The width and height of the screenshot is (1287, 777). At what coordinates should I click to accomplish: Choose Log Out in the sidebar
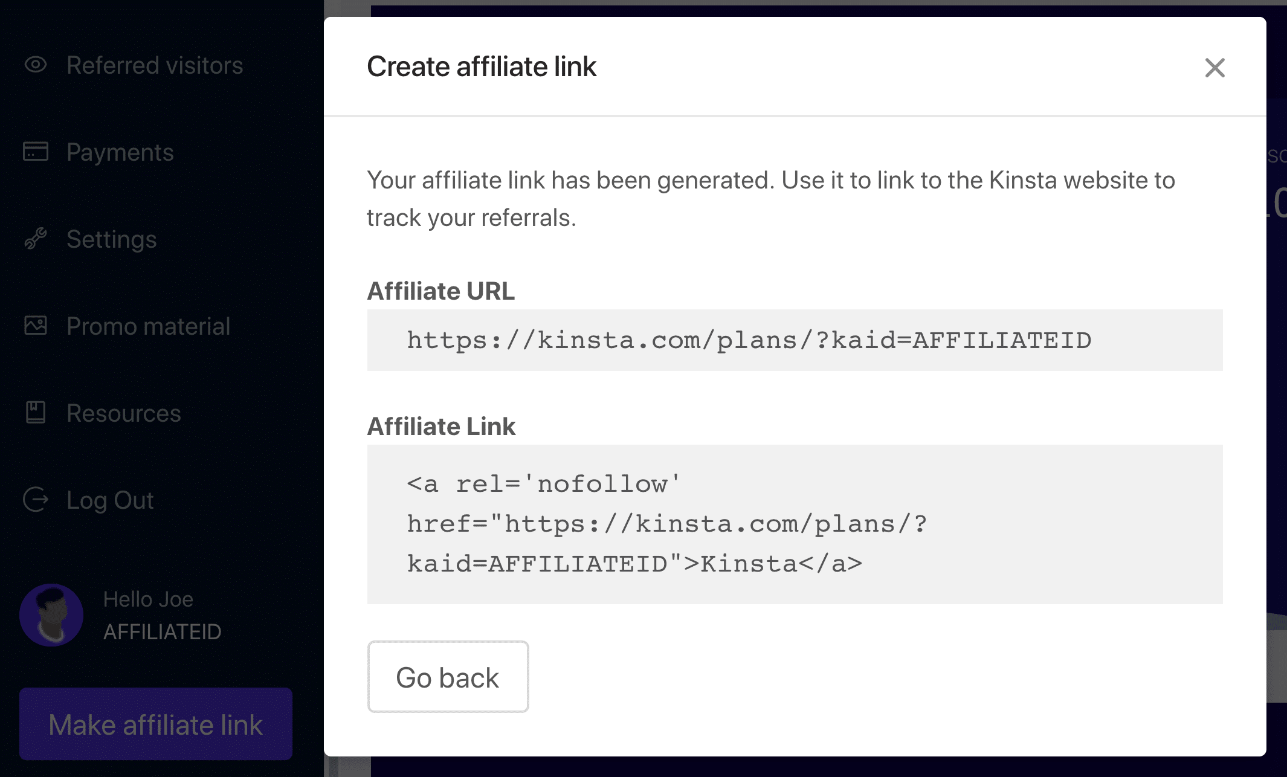tap(110, 500)
